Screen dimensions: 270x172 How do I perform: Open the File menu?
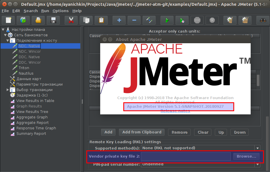coord(5,11)
